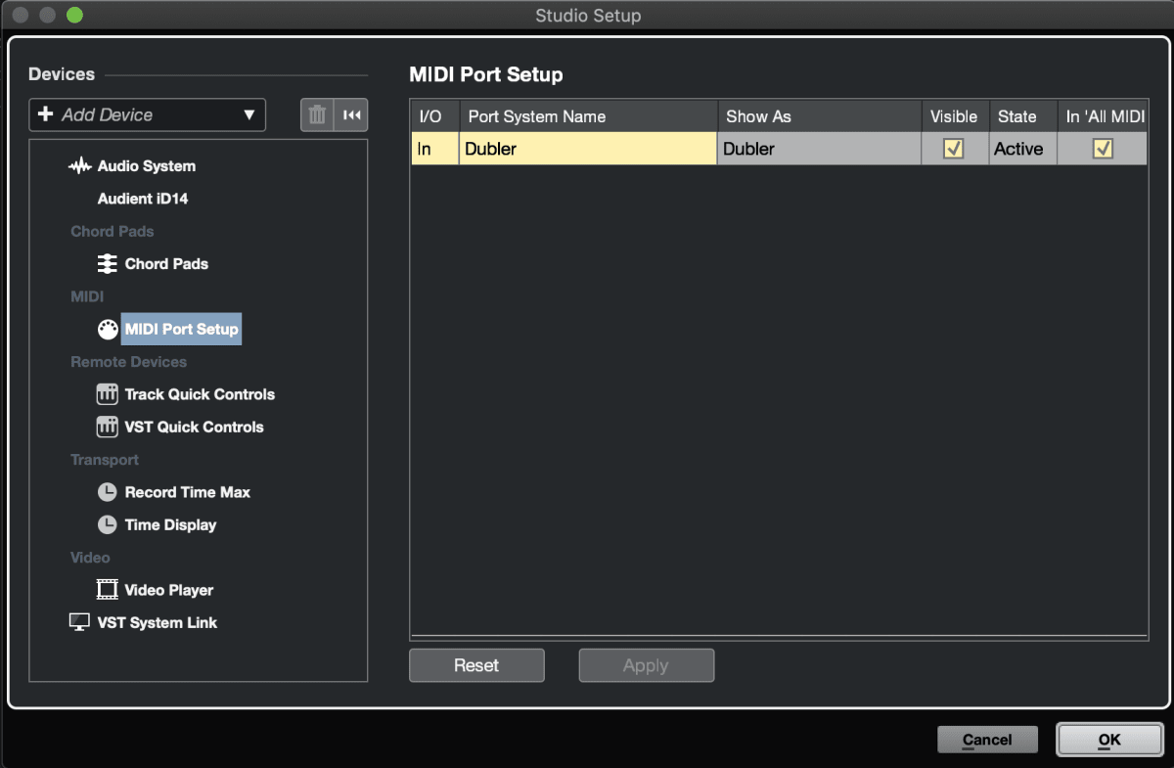Screen dimensions: 1174x768
Task: Click the Reset button
Action: click(x=476, y=665)
